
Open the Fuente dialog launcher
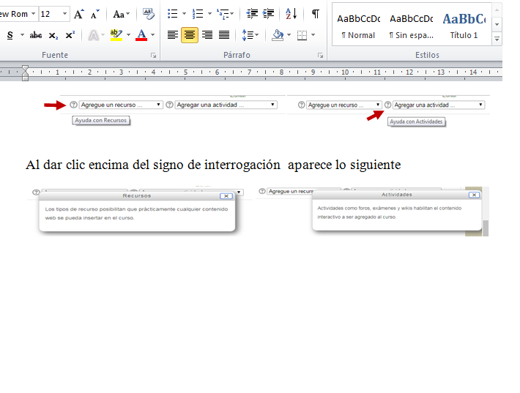pos(153,56)
